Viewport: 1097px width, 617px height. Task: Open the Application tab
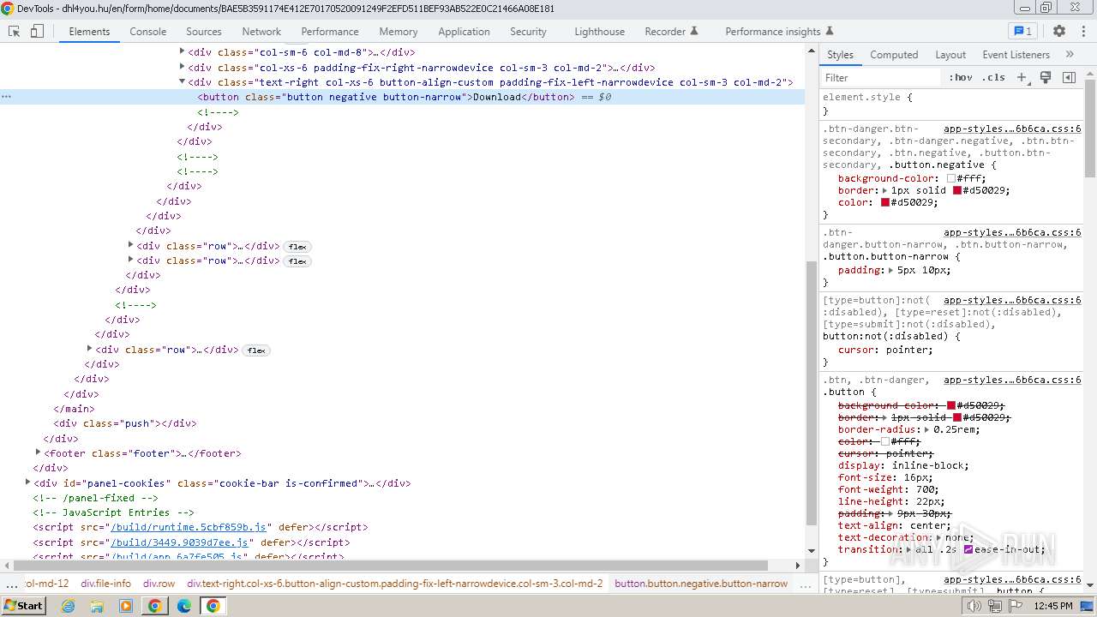pyautogui.click(x=464, y=31)
